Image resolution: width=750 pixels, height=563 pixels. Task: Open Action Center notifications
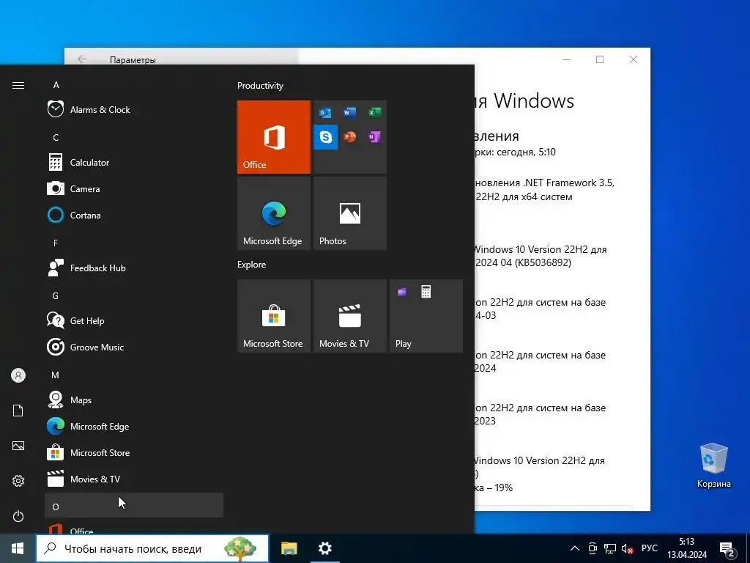(x=727, y=548)
